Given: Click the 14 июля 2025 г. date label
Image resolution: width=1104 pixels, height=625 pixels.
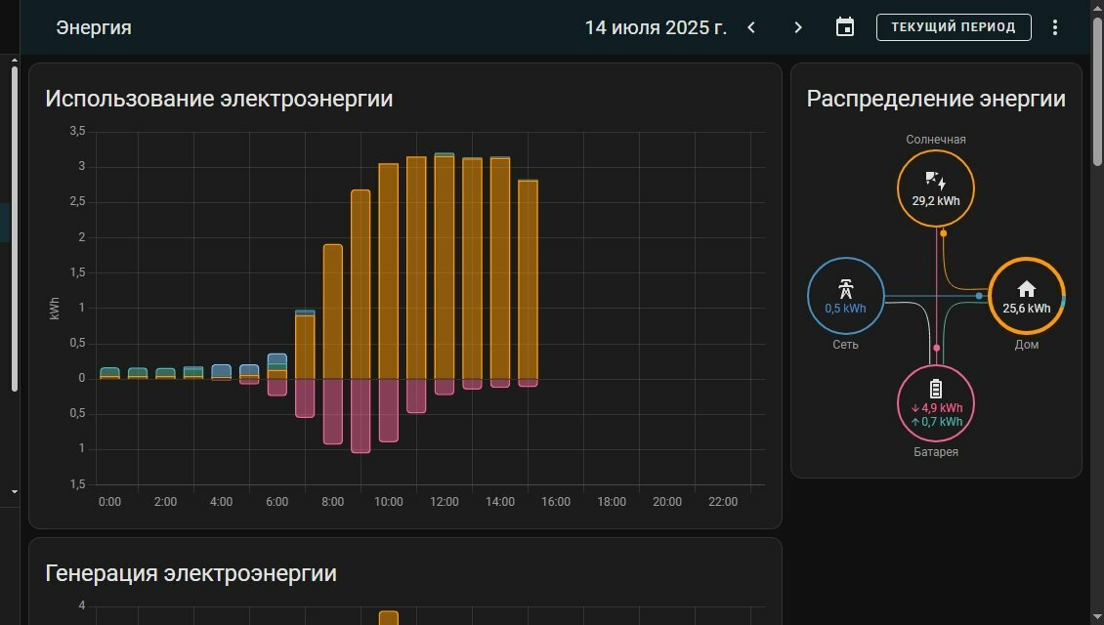Looking at the screenshot, I should [x=656, y=27].
